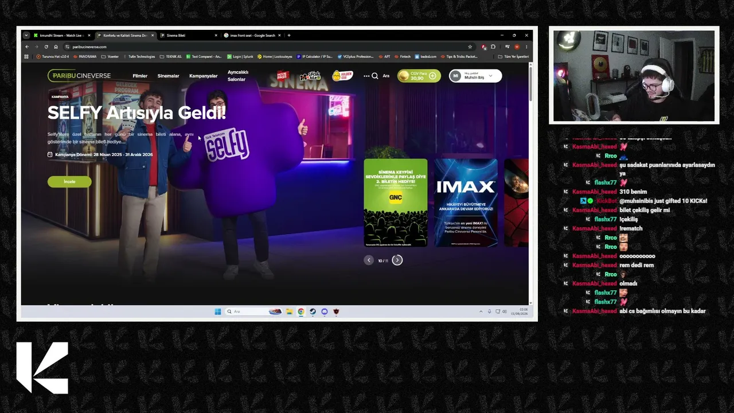This screenshot has width=734, height=413.
Task: Open the Fintech bookmark
Action: coord(403,56)
